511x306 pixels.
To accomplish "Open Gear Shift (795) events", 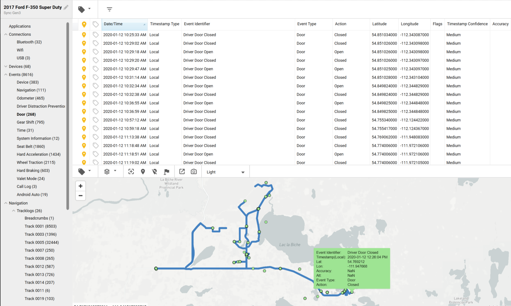I will coord(30,122).
